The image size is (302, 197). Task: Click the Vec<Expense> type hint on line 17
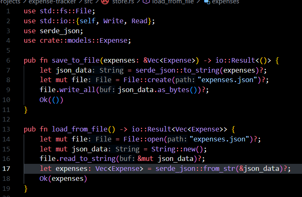click(x=119, y=169)
